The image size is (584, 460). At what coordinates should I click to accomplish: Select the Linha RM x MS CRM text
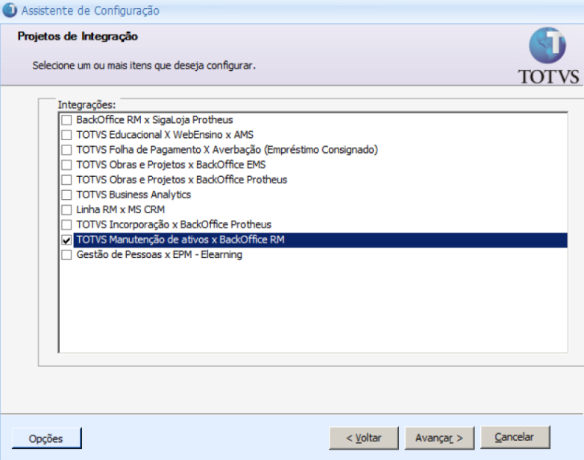121,210
